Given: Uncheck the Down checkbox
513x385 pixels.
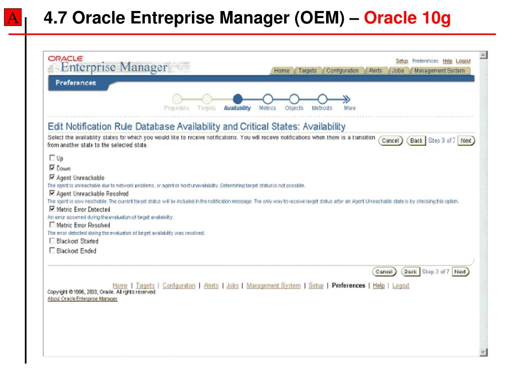Looking at the screenshot, I should click(52, 167).
